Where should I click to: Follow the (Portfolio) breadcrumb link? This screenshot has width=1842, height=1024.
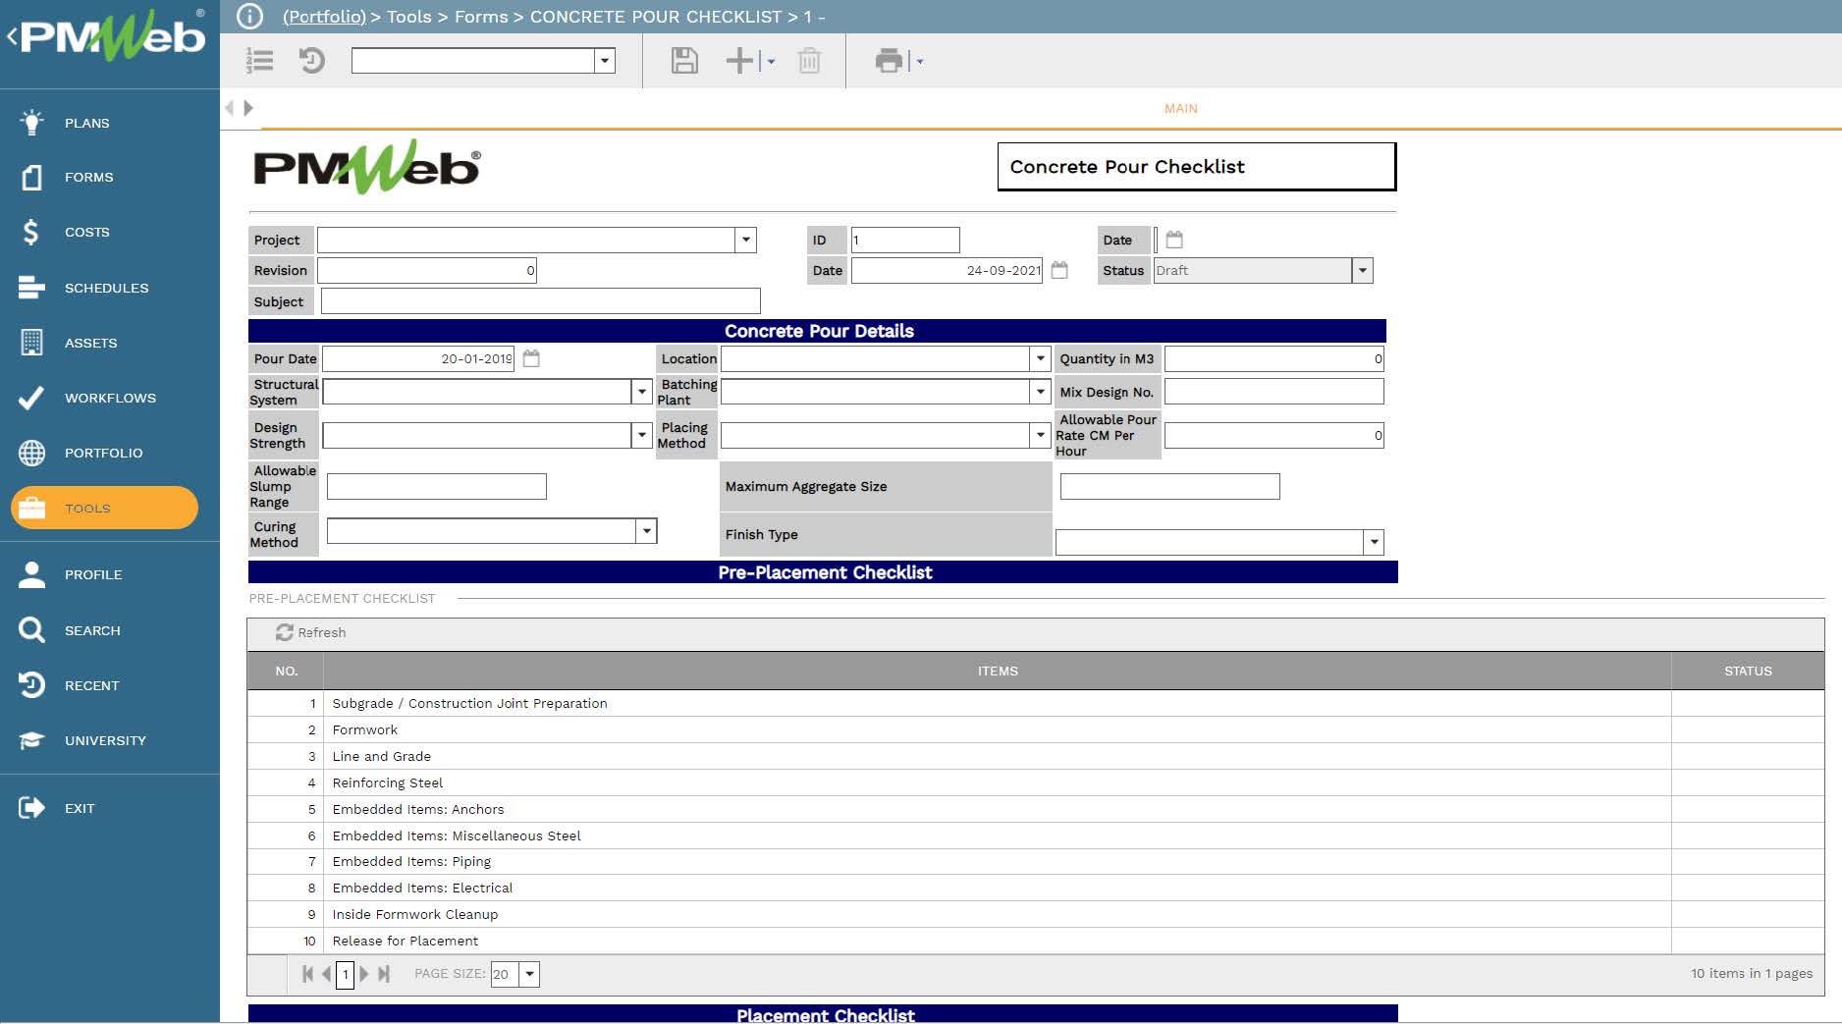coord(324,17)
